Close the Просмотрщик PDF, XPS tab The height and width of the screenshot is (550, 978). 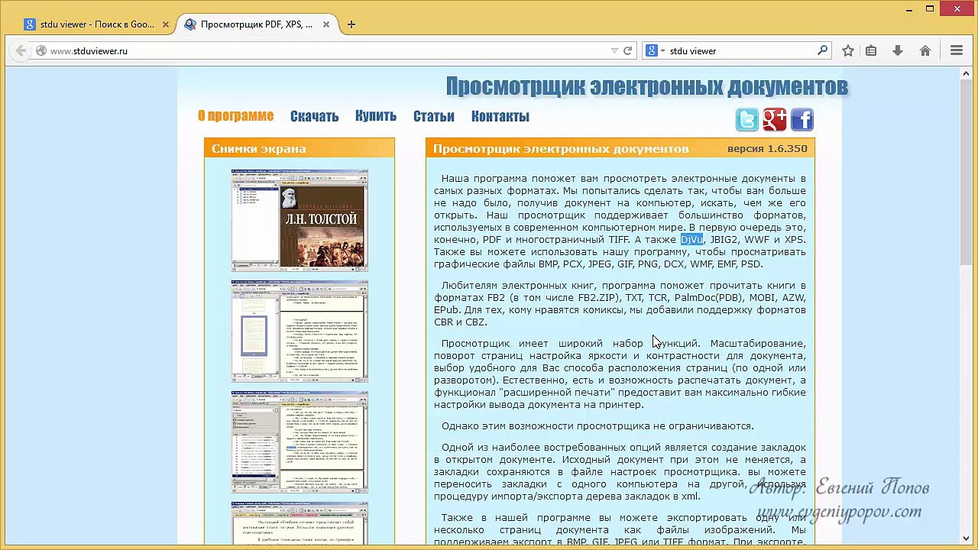coord(325,24)
